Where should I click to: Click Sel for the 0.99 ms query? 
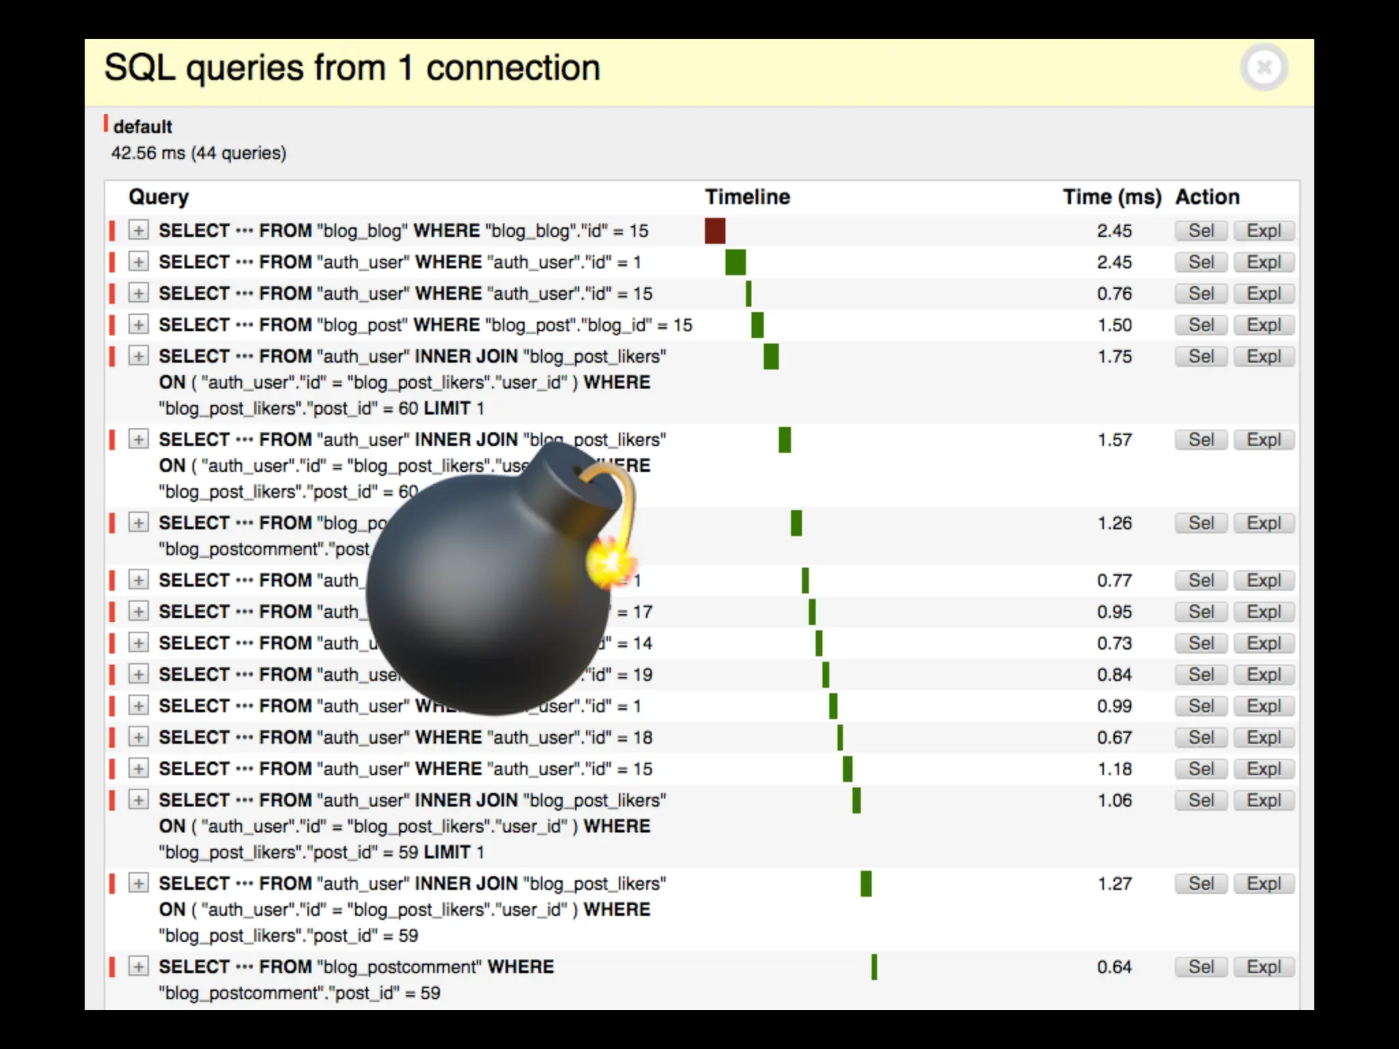pyautogui.click(x=1201, y=706)
